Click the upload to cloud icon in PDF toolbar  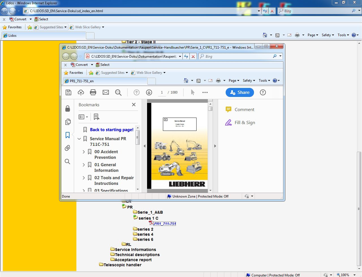[x=81, y=92]
